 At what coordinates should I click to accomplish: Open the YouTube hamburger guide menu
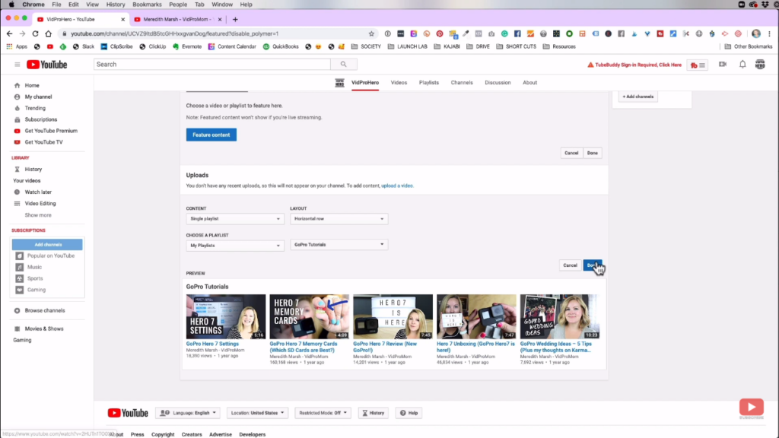(17, 65)
